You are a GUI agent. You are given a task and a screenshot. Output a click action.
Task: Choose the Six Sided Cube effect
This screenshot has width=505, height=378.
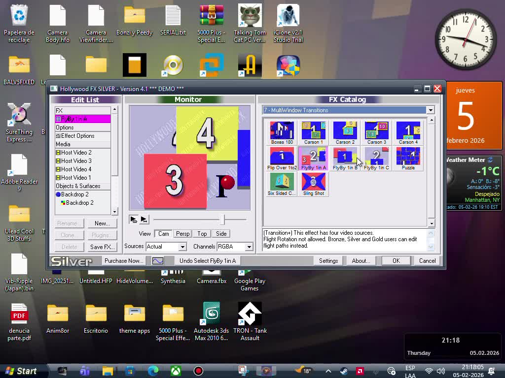coord(282,184)
